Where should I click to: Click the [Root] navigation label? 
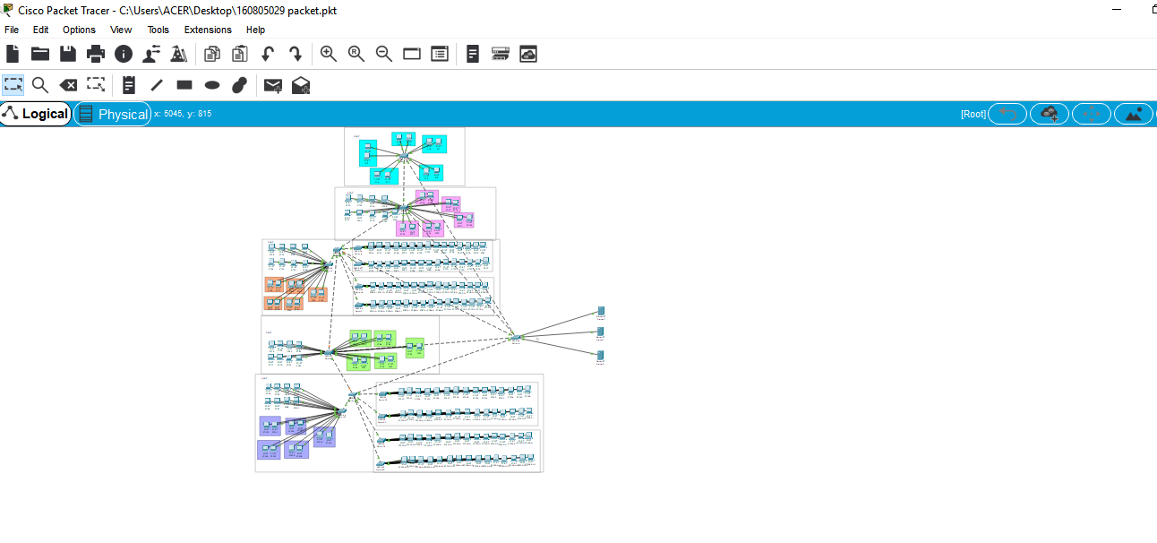[973, 114]
